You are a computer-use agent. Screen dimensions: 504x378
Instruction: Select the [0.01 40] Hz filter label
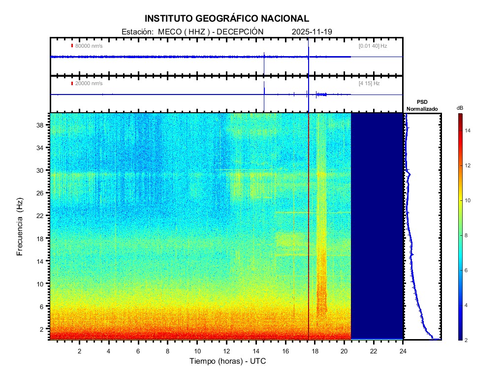[373, 46]
